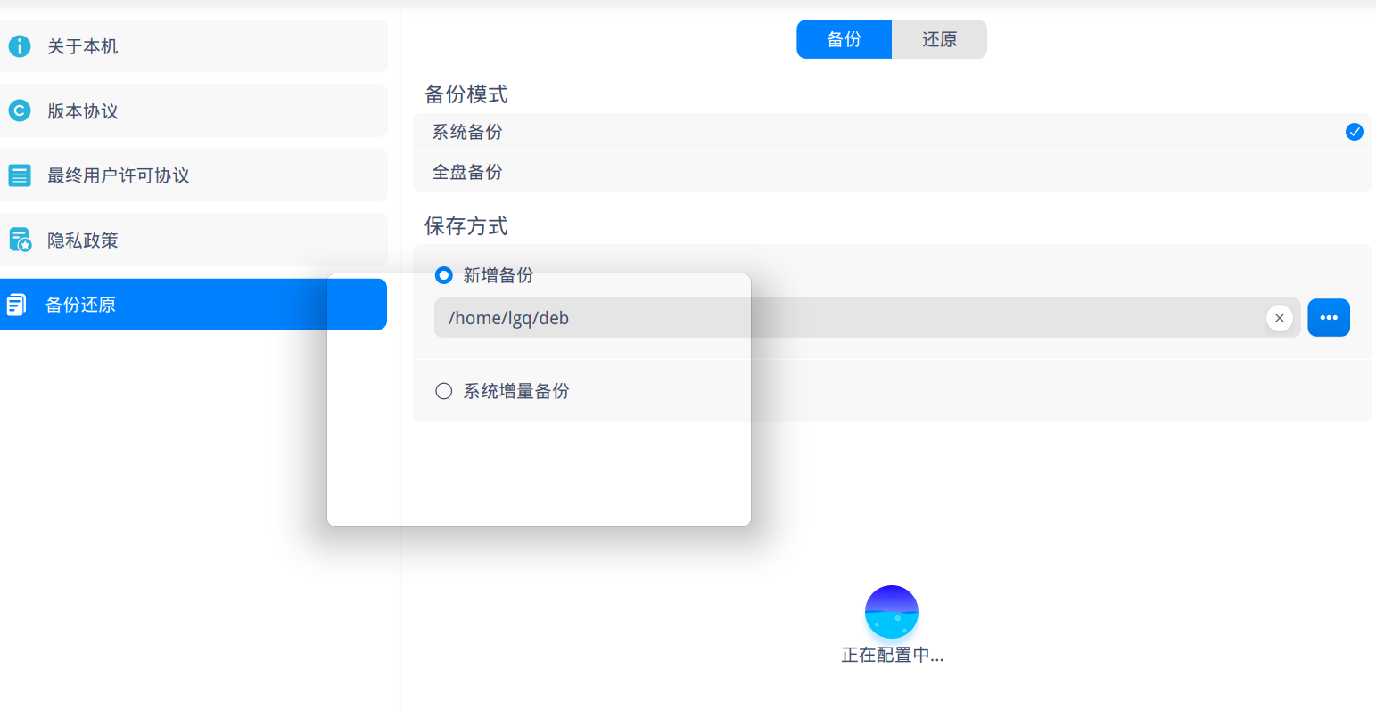Open the folder browser with the three-dots button

click(x=1329, y=318)
